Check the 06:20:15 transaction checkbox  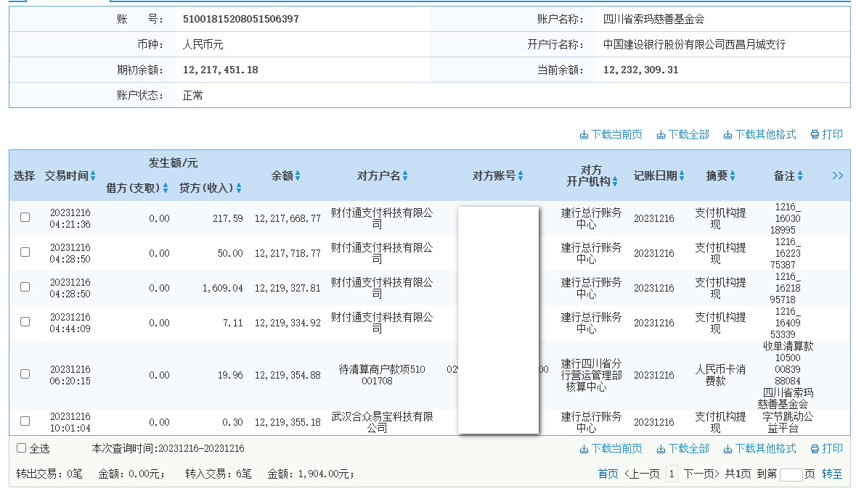[25, 374]
